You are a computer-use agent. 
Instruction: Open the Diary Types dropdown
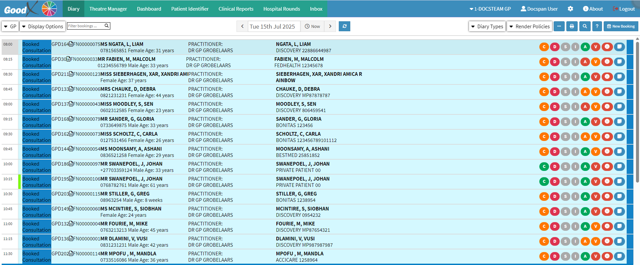tap(487, 27)
